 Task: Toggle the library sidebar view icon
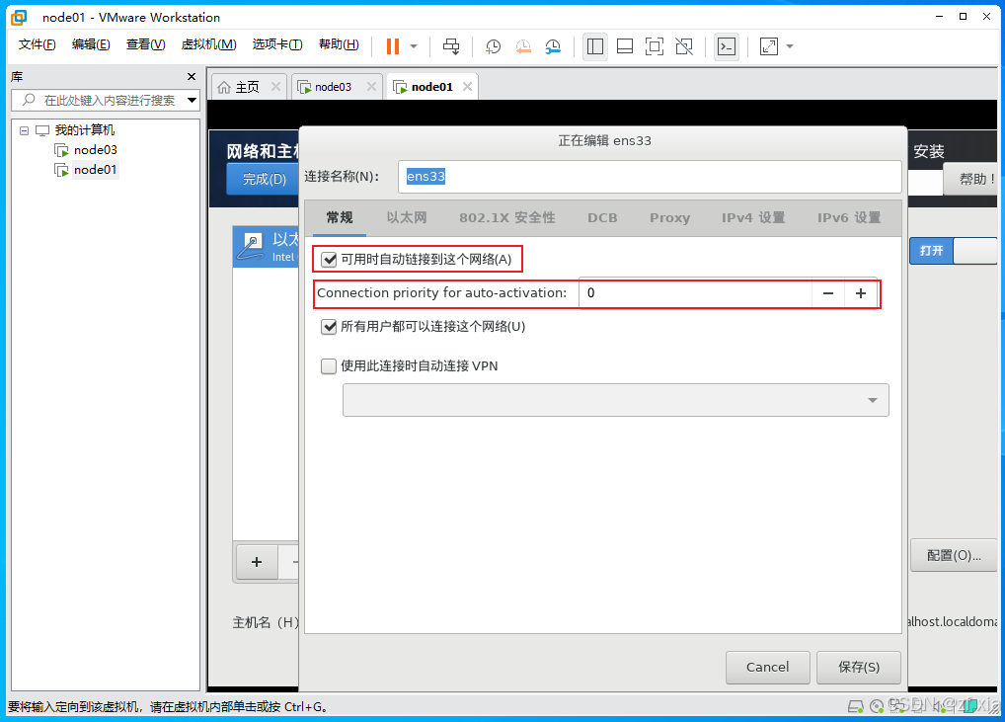point(594,46)
